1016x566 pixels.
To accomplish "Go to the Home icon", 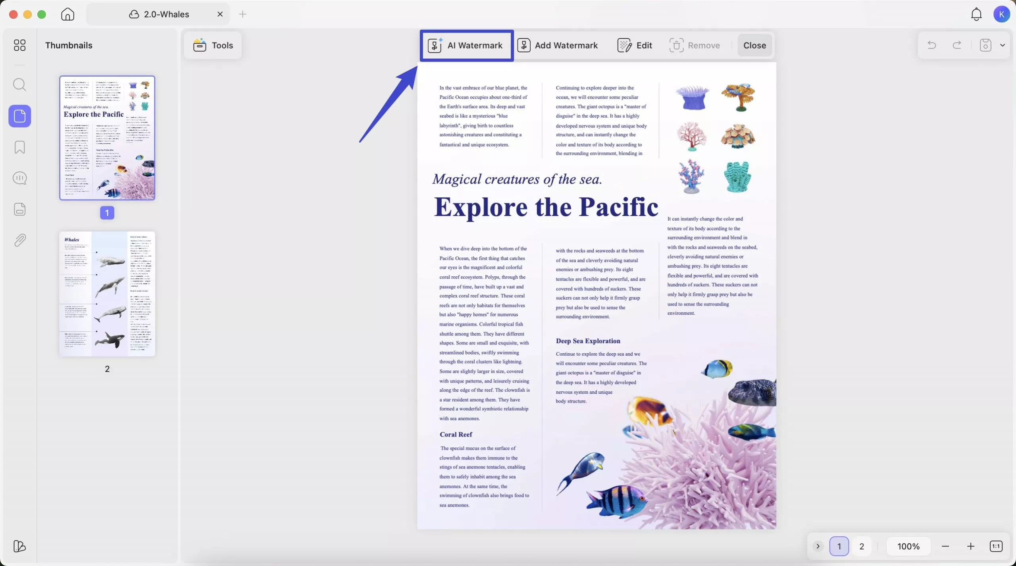I will point(67,14).
